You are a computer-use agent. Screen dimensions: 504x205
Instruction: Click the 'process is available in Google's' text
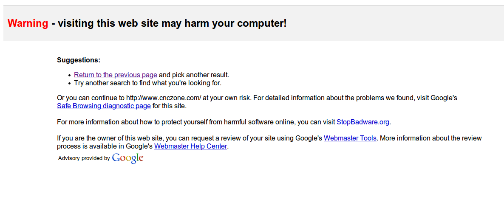tap(105, 146)
